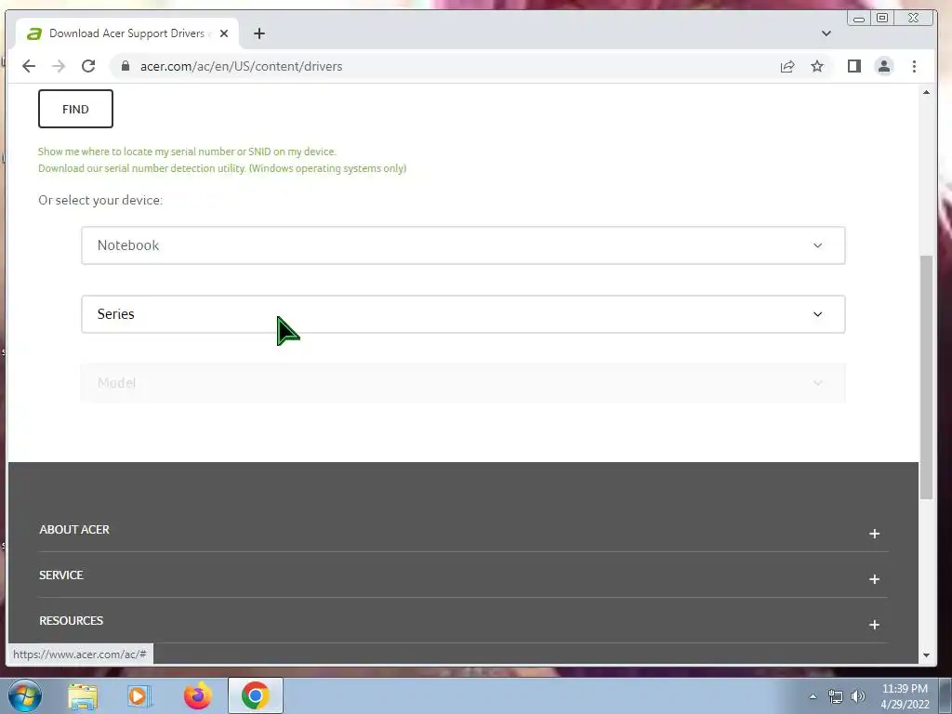
Task: Bookmark this page with the star icon
Action: [817, 66]
